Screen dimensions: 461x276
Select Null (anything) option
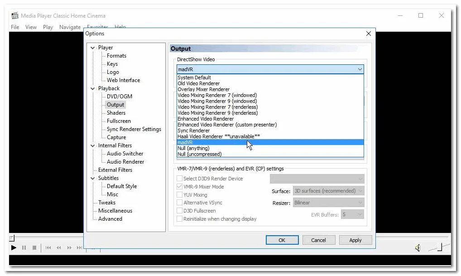pyautogui.click(x=270, y=148)
